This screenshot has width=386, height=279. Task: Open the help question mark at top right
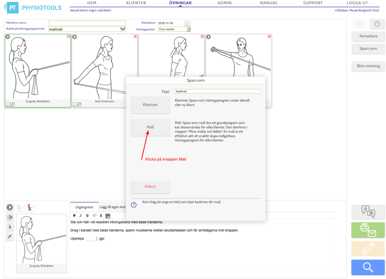point(377,24)
